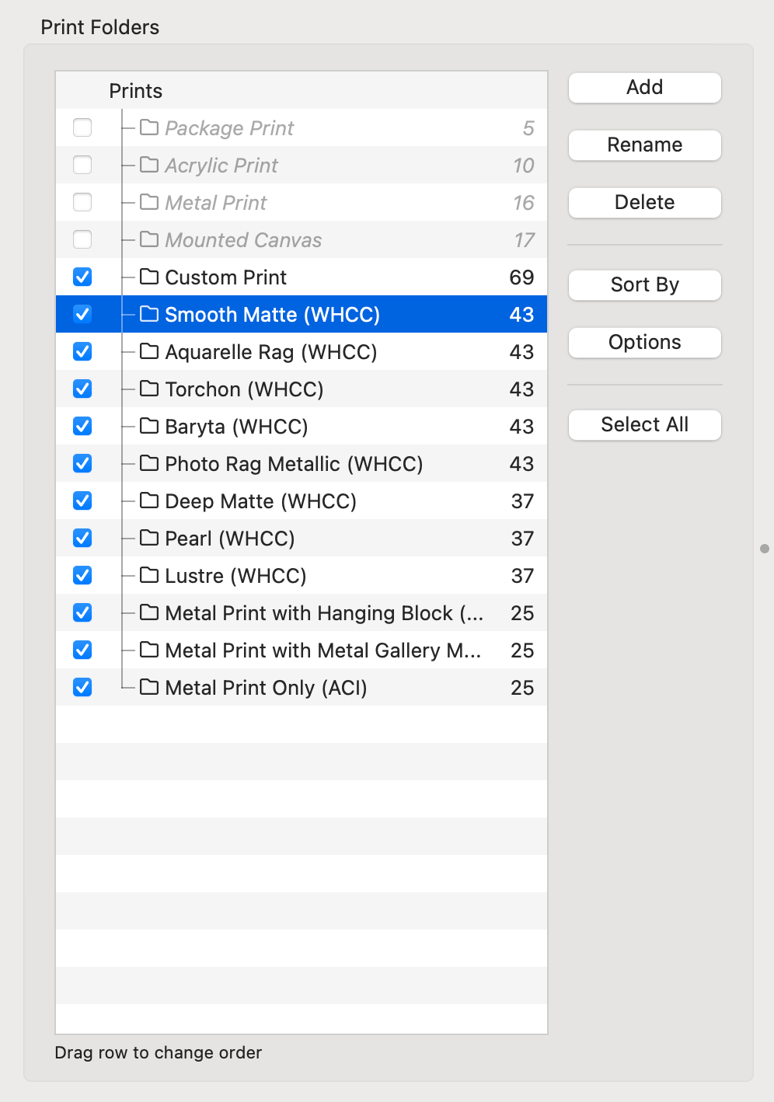
Task: Click the Metal Print Only (ACI) folder icon
Action: tap(149, 687)
